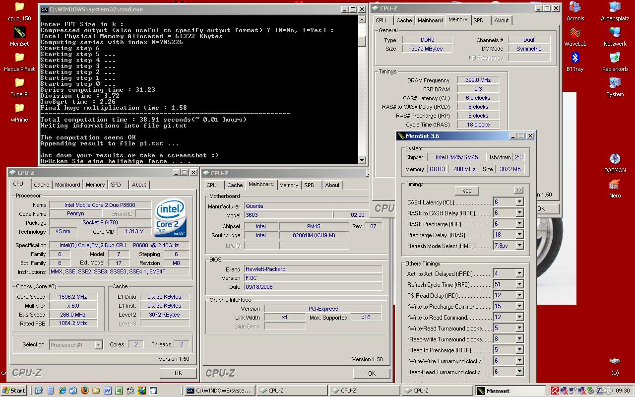The image size is (635, 397).
Task: Expand the Write-Read Turnaround clocks dropdown
Action: click(x=519, y=328)
